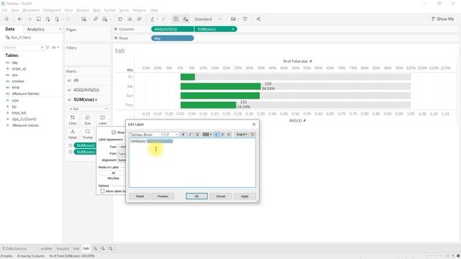Click the New Story tab icon at bottom
The height and width of the screenshot is (259, 461).
tap(110, 248)
